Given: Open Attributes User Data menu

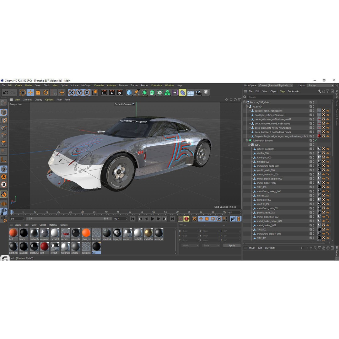Looking at the screenshot, I should [270, 248].
